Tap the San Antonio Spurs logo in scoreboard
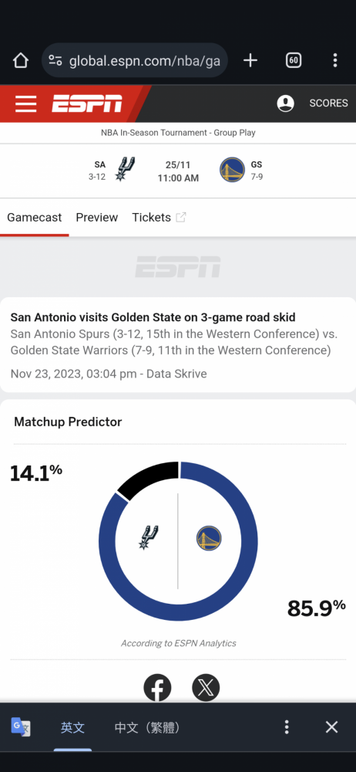 pos(125,169)
